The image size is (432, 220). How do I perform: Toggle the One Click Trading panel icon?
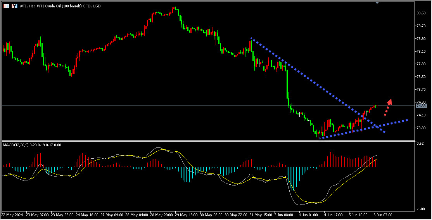[15, 6]
